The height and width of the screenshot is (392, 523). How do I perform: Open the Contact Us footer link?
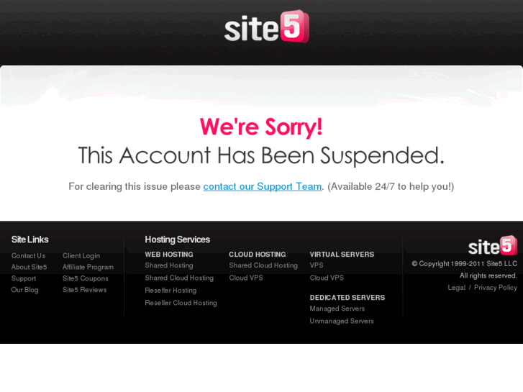tap(28, 255)
